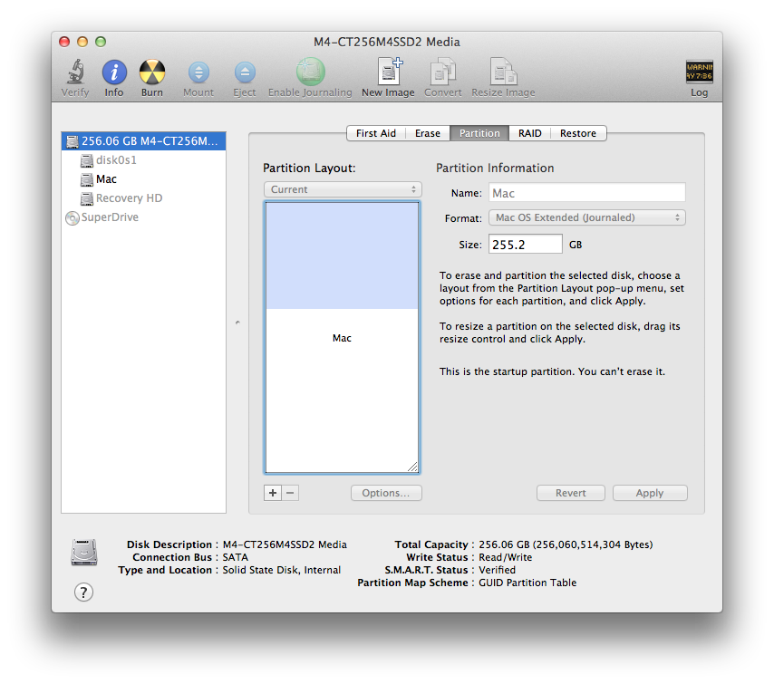Viewport: 774px width, 684px height.
Task: Open the Format Mac OS Extended dropdown
Action: click(x=587, y=217)
